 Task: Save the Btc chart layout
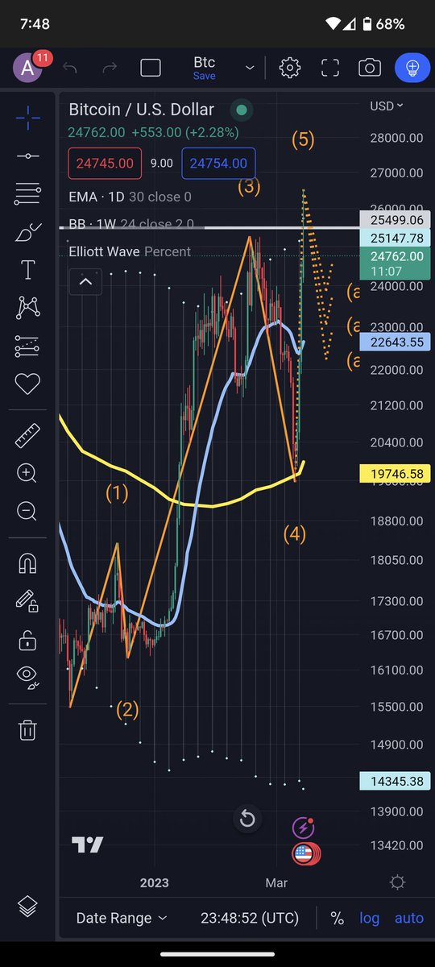coord(204,76)
